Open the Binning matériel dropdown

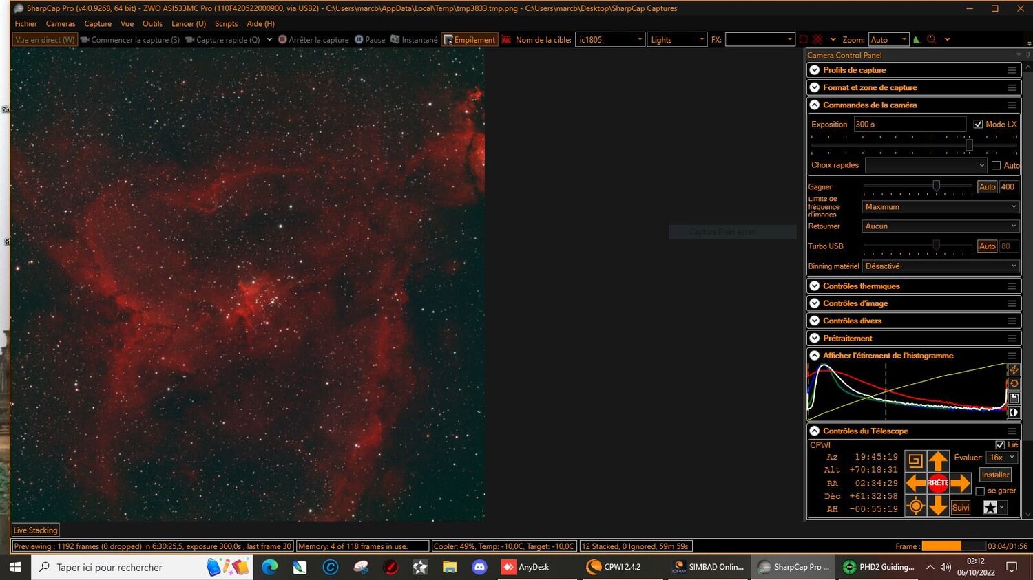point(939,266)
